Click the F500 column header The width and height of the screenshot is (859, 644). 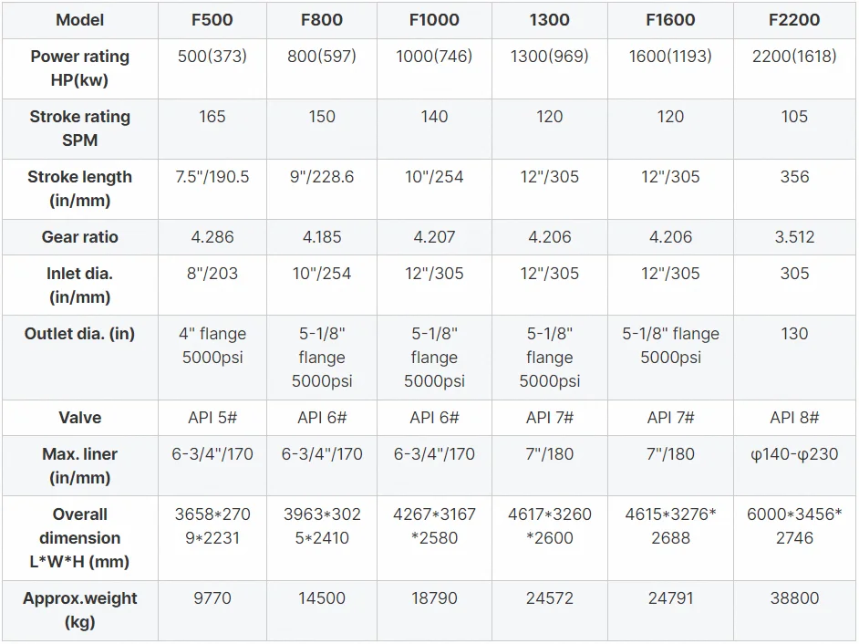click(212, 20)
